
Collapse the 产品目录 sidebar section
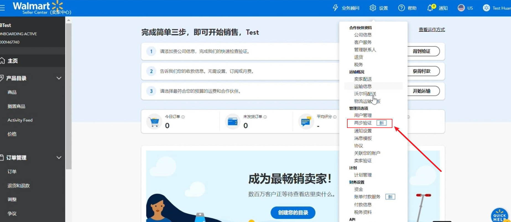click(59, 78)
